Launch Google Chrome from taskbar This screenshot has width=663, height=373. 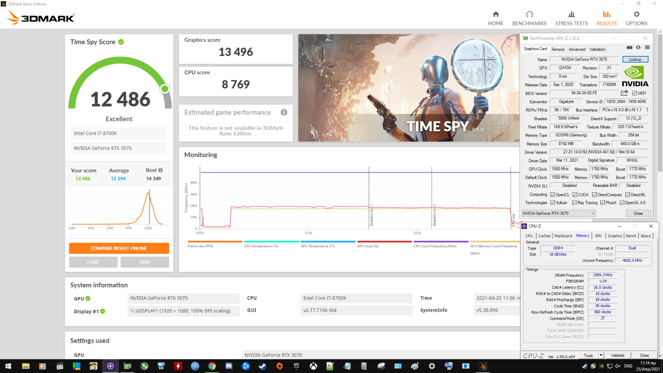tap(212, 366)
